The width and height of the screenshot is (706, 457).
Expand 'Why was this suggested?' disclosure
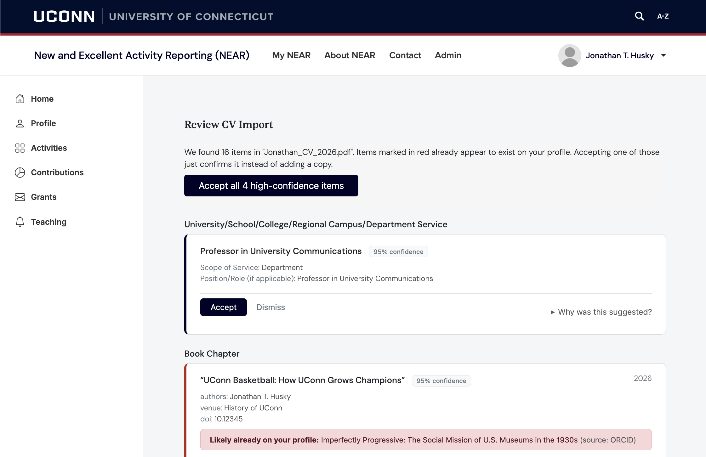pos(601,312)
